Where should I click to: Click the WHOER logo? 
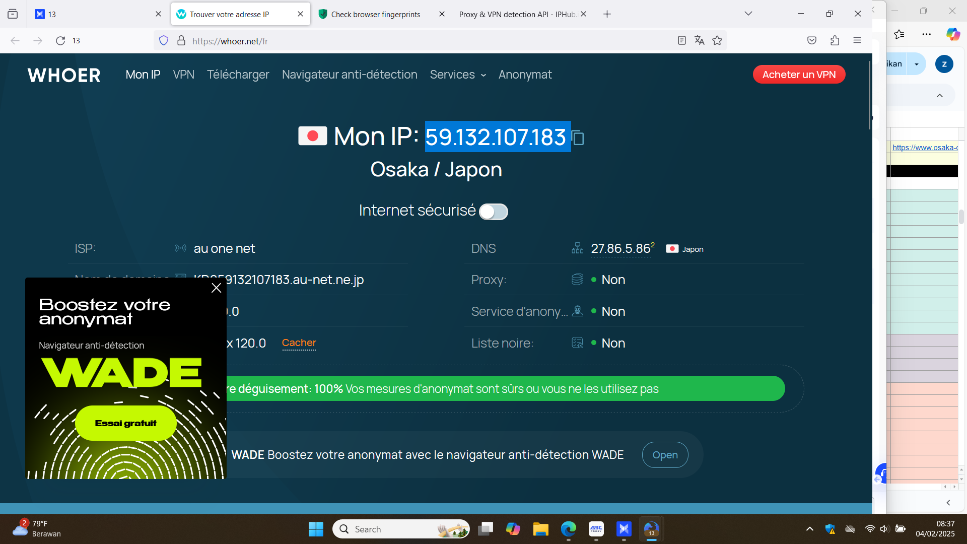coord(64,75)
